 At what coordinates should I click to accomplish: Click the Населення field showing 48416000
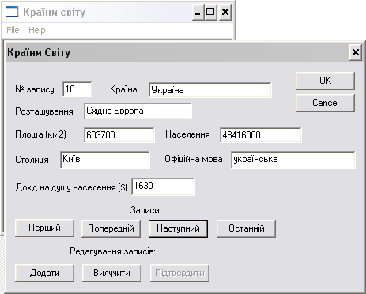pos(261,135)
